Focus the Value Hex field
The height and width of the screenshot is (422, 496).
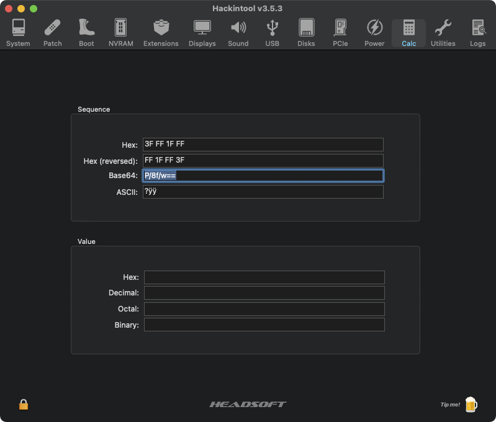pyautogui.click(x=264, y=277)
